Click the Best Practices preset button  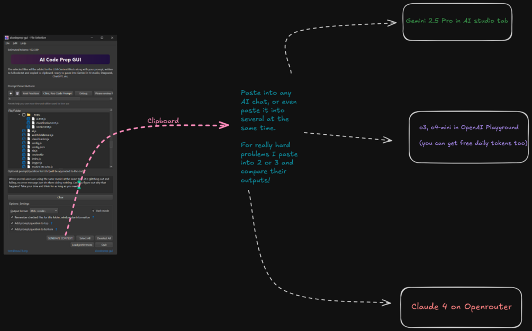coord(31,93)
